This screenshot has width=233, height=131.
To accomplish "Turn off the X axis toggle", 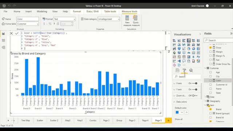I will coord(195,83).
